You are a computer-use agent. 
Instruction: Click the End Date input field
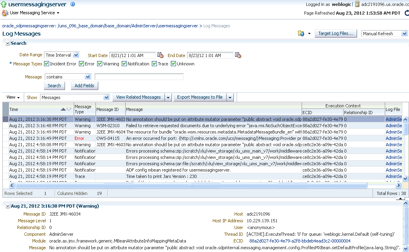point(210,55)
